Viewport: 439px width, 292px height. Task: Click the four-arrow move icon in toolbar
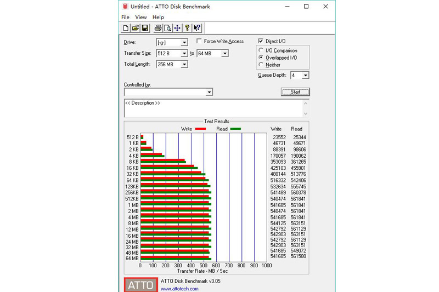click(177, 28)
